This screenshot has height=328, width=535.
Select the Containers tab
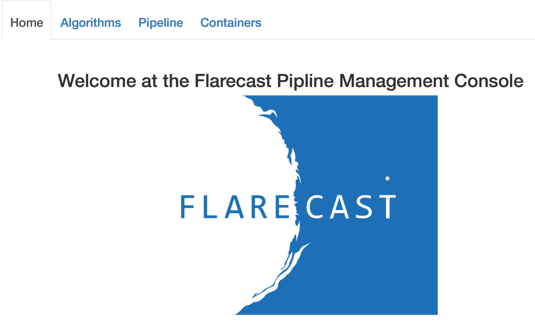(x=231, y=23)
